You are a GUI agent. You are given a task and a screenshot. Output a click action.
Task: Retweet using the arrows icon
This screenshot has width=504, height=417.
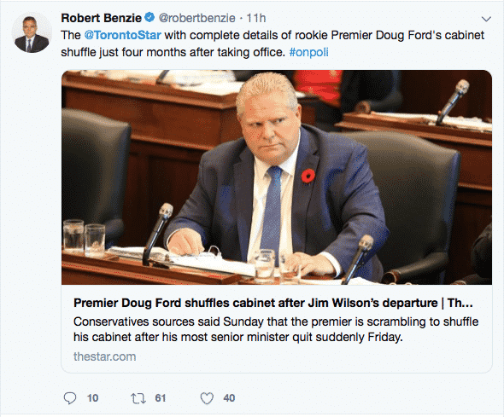coord(138,398)
